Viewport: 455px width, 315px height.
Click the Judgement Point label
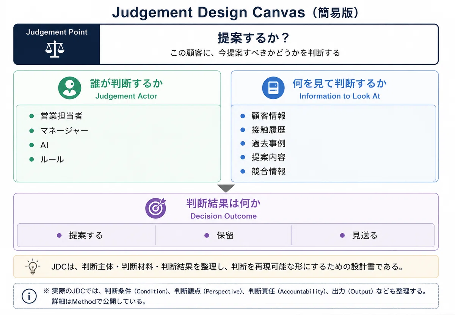pos(57,32)
